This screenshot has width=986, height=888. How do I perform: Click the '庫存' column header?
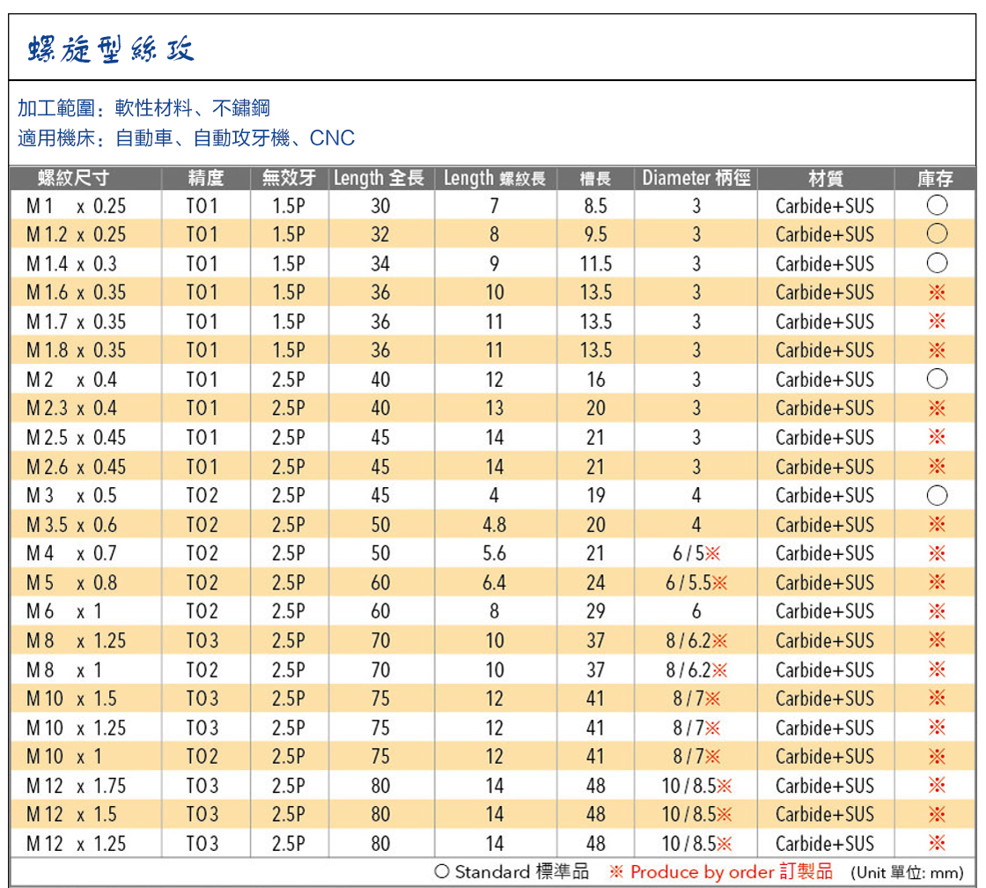tap(935, 179)
